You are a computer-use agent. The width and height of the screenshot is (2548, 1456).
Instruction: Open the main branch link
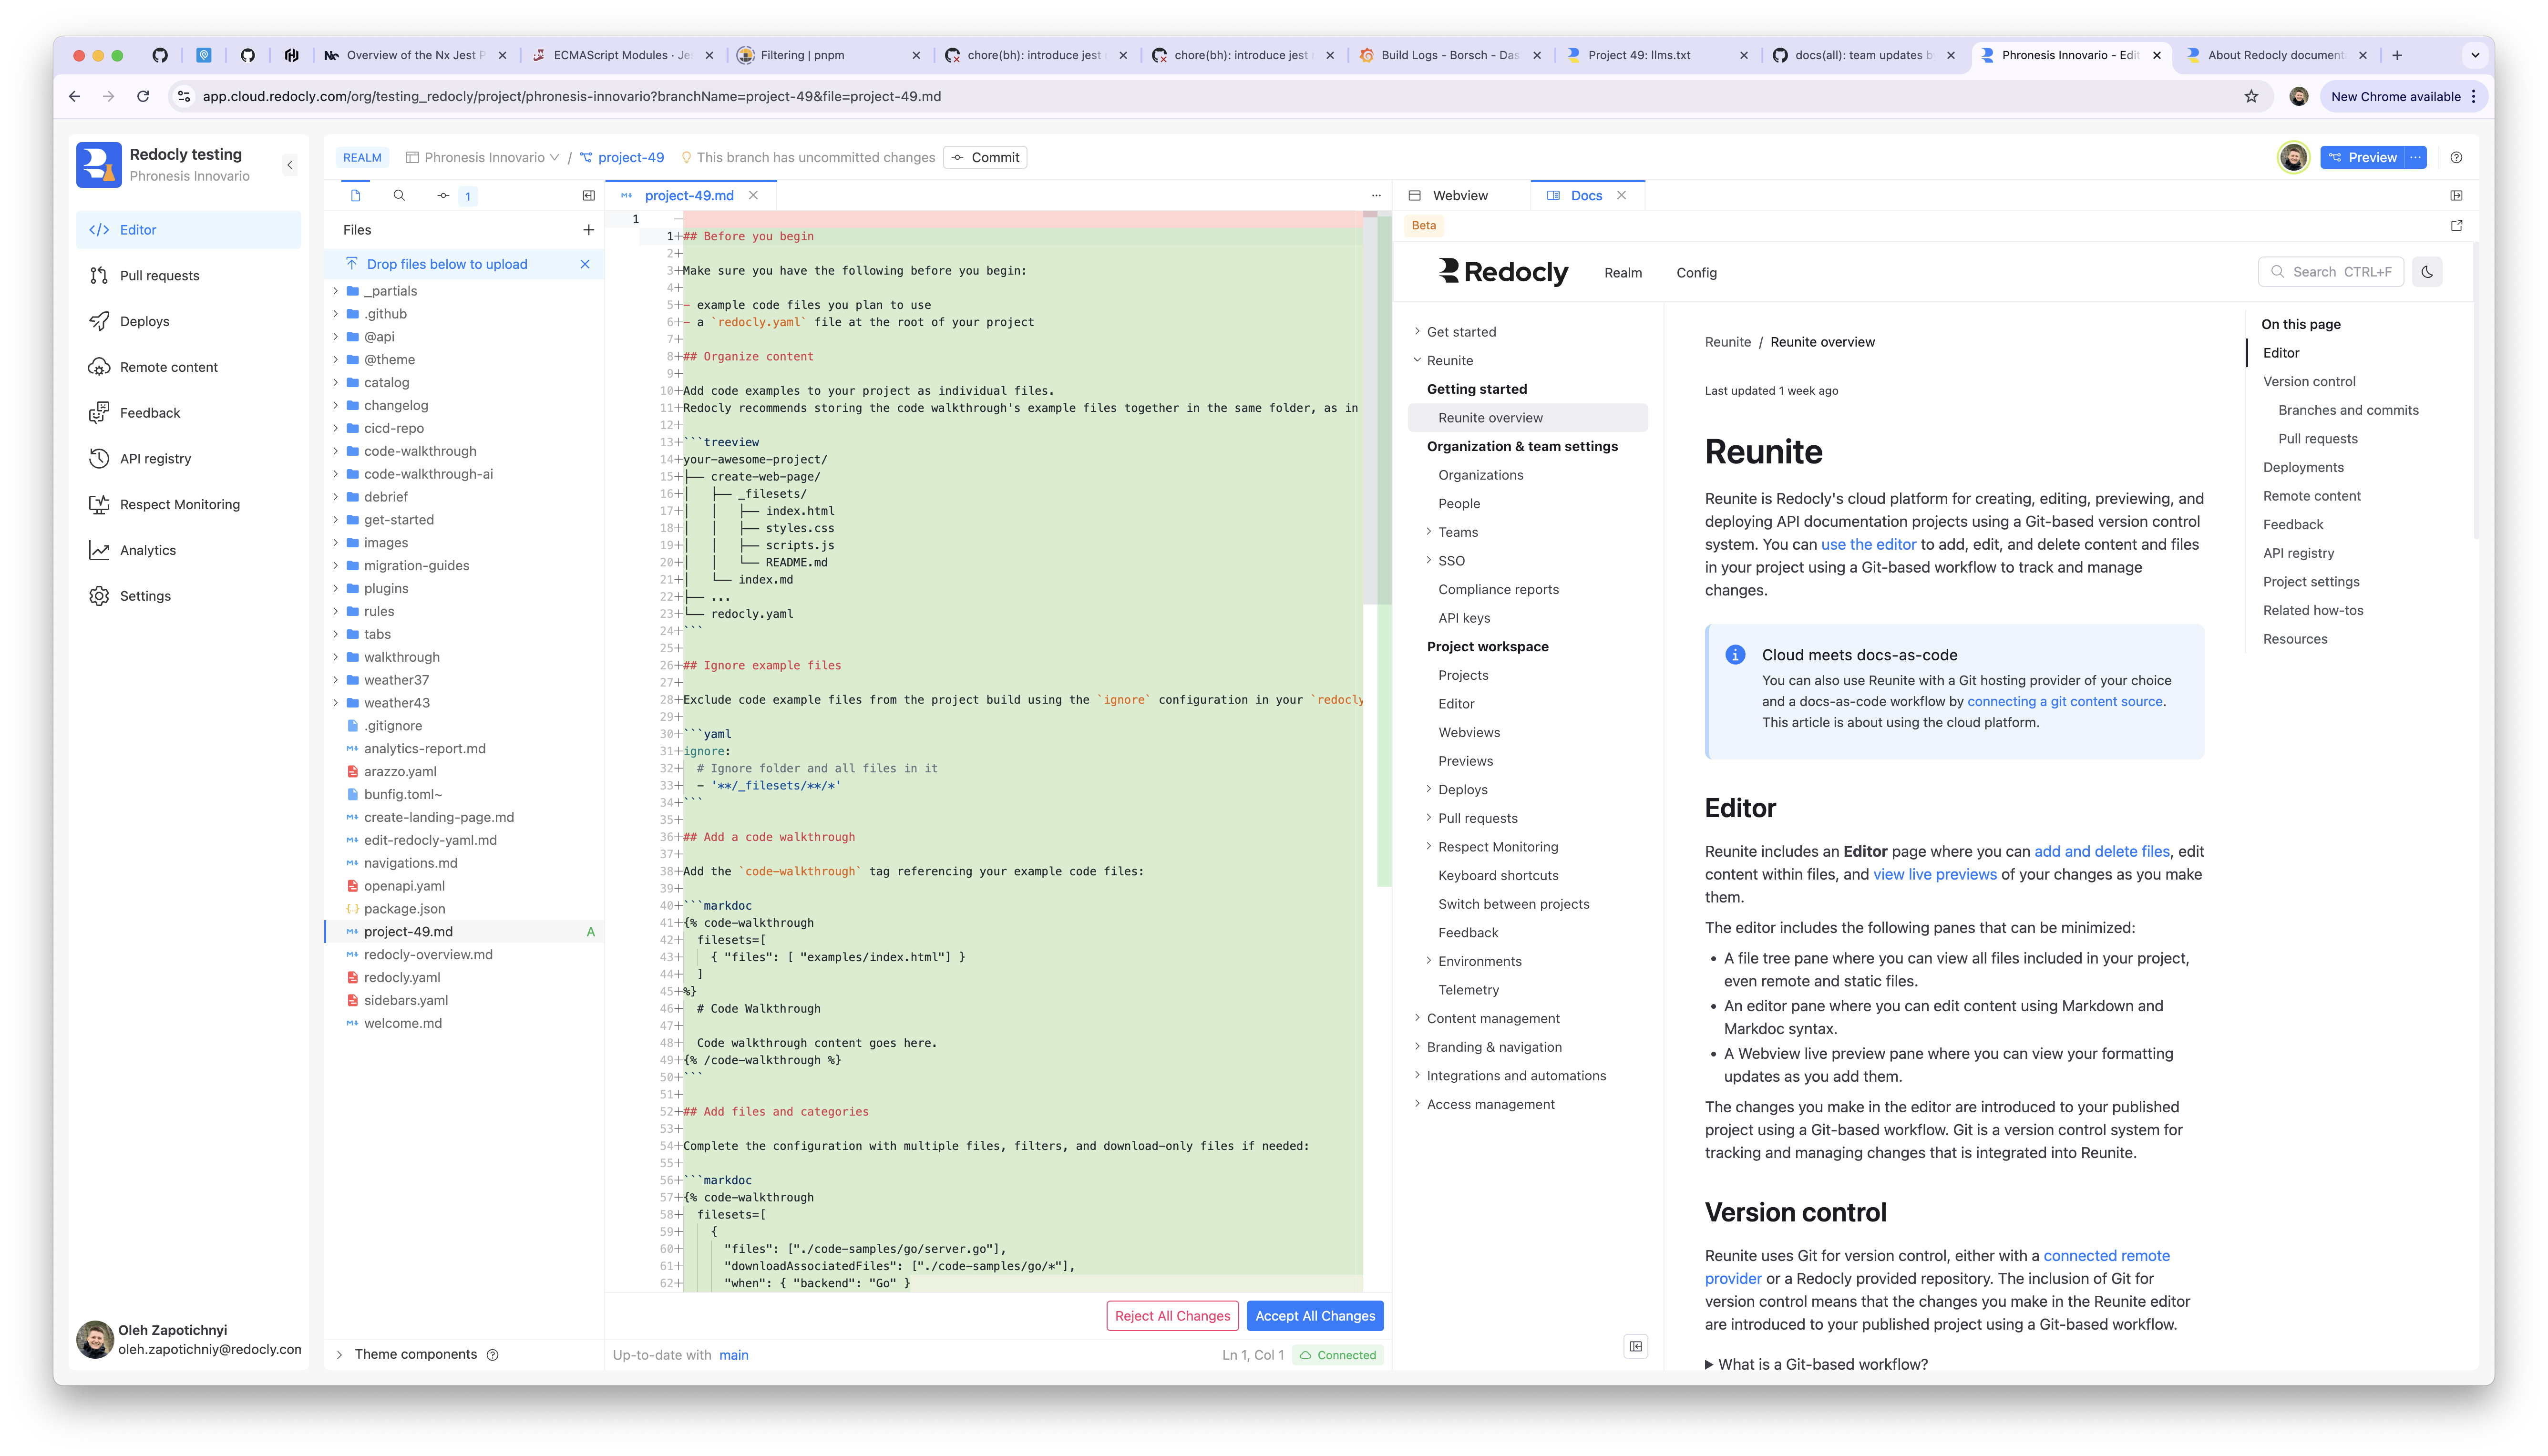[x=733, y=1356]
